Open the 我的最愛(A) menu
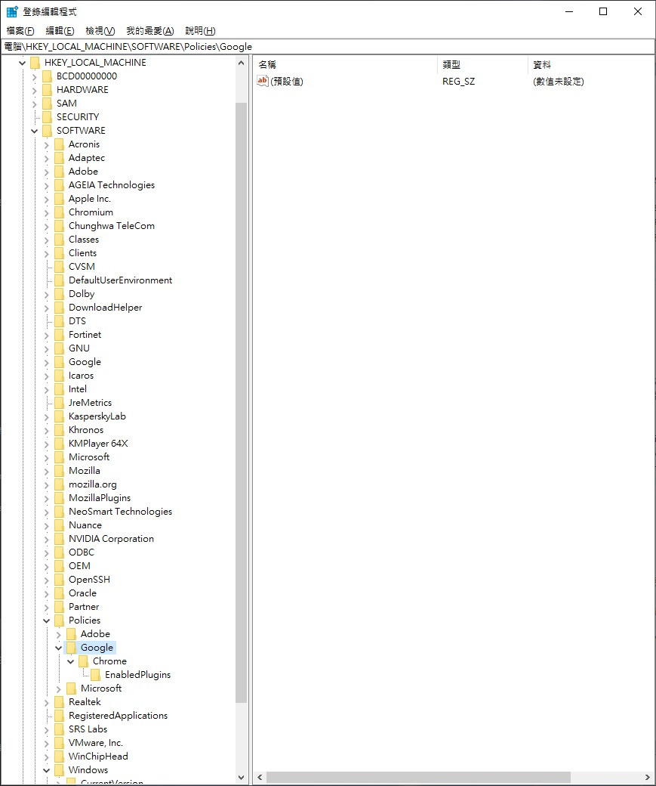This screenshot has height=786, width=656. [x=149, y=30]
